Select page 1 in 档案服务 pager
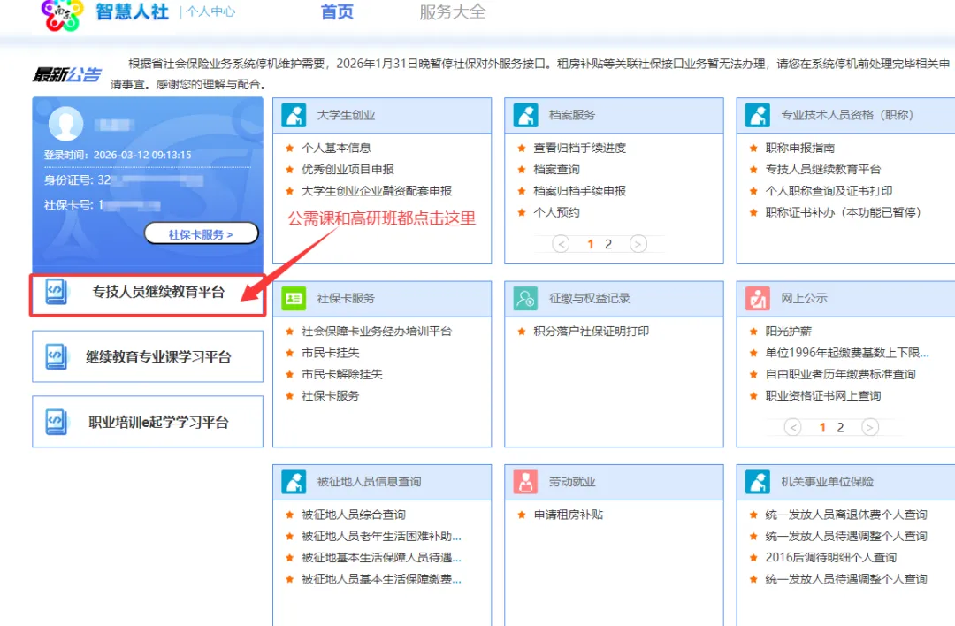 [x=590, y=244]
